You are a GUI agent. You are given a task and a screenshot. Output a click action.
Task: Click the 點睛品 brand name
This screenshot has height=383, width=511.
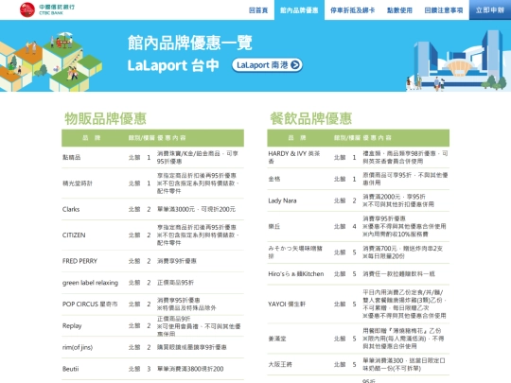71,157
